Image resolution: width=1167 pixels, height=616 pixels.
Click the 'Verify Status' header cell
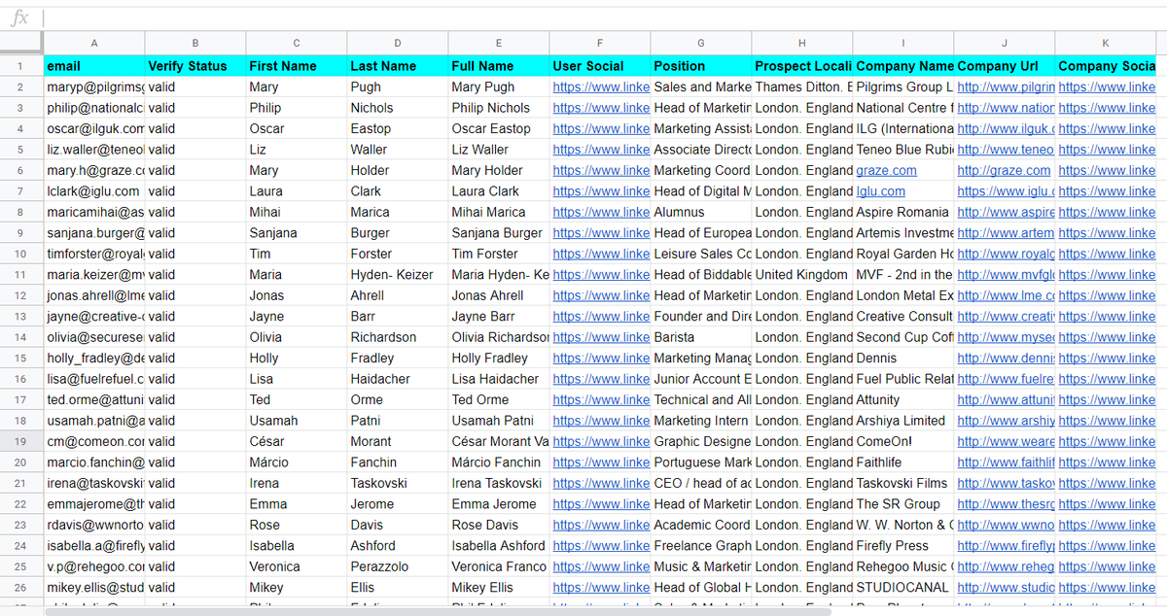[x=195, y=66]
